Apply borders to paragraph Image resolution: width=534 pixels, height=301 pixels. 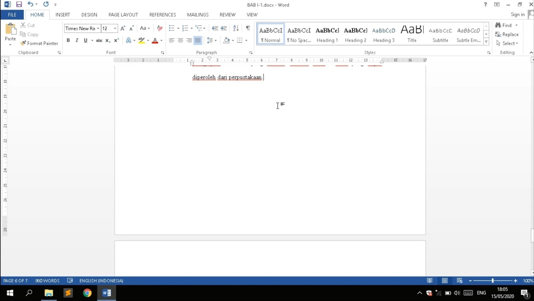point(240,40)
